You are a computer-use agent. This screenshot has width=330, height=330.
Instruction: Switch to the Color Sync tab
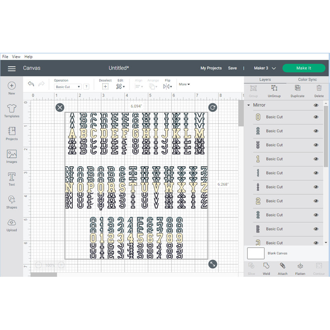[307, 80]
